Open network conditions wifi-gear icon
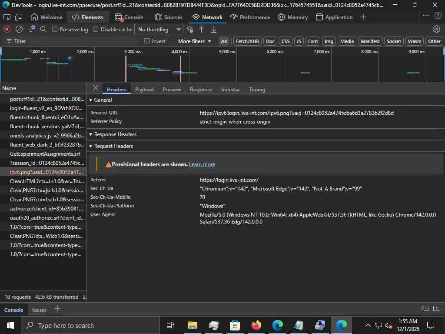This screenshot has height=334, width=445. [189, 29]
